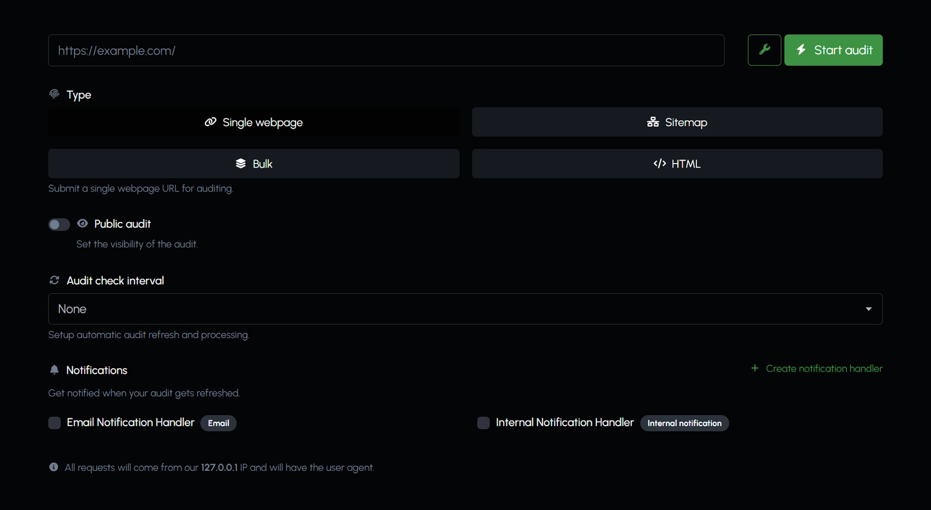The height and width of the screenshot is (510, 931).
Task: Toggle the Public audit switch
Action: pos(59,225)
